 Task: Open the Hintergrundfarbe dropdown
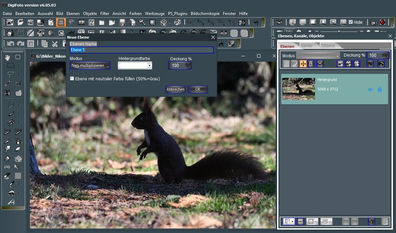coord(135,66)
